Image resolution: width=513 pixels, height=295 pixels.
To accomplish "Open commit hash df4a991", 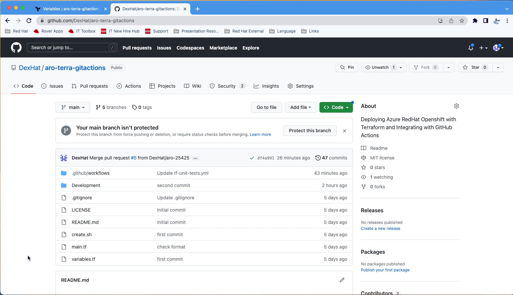I will click(x=266, y=158).
